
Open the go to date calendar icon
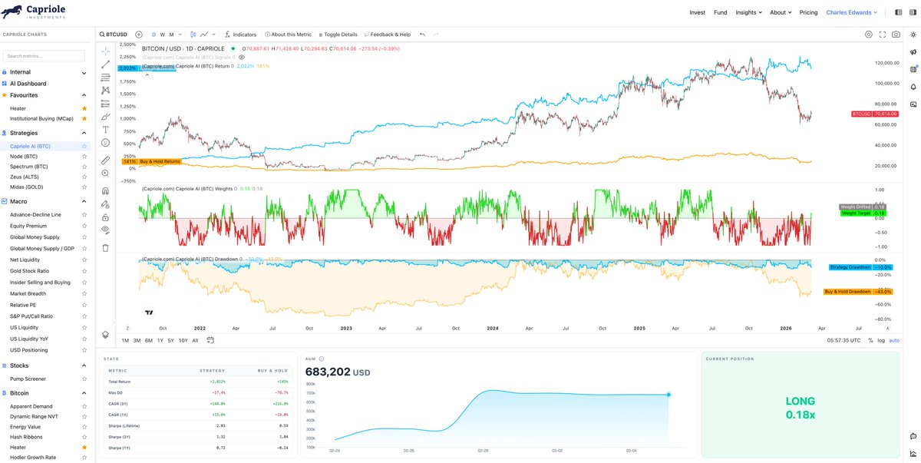[210, 340]
